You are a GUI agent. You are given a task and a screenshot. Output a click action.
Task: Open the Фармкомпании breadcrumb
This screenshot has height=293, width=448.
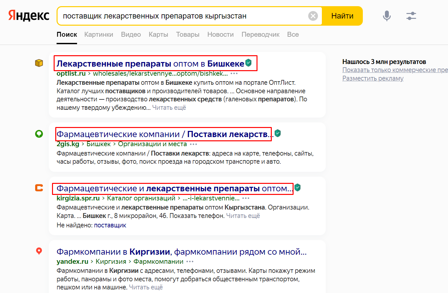pos(158,261)
